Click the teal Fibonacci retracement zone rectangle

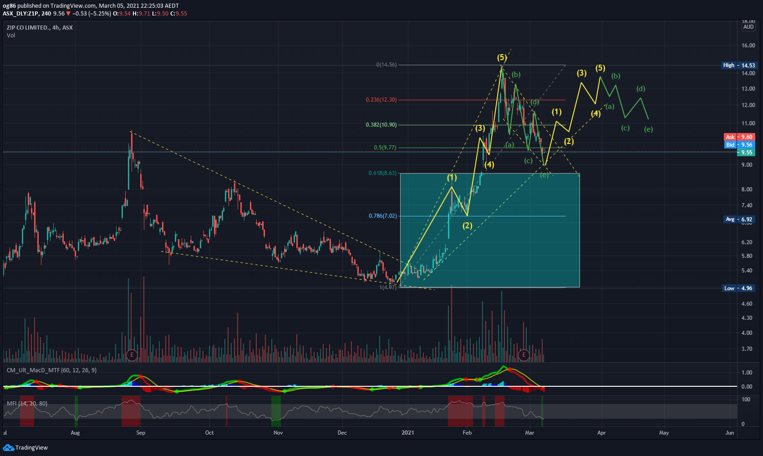point(490,230)
